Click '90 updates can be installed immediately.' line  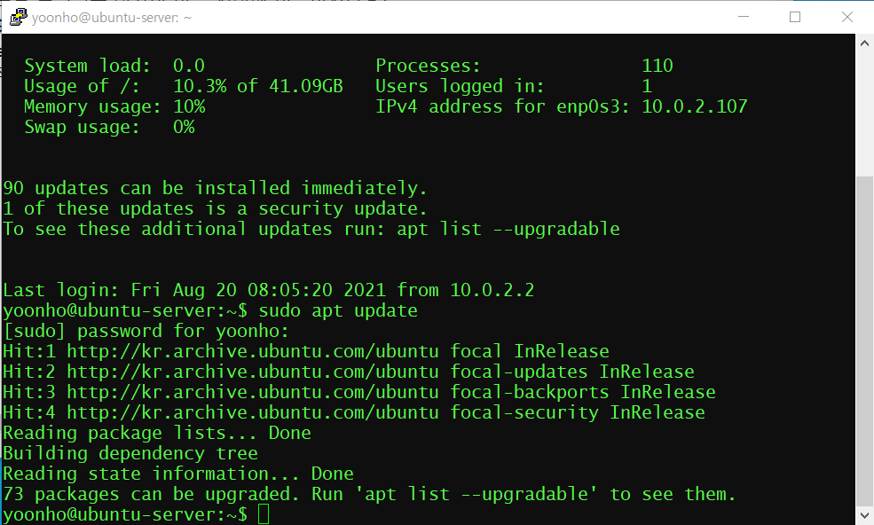tap(215, 188)
